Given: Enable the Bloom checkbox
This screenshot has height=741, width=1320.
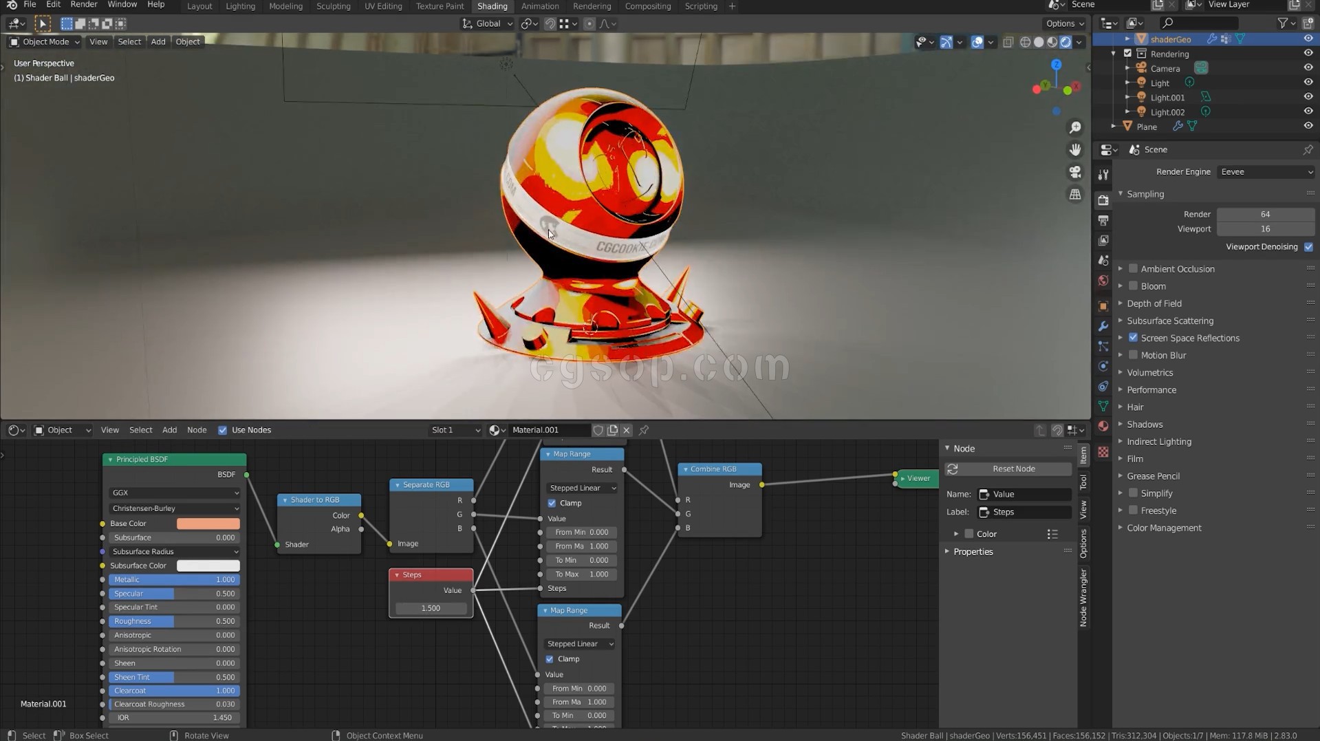Looking at the screenshot, I should click(x=1133, y=286).
